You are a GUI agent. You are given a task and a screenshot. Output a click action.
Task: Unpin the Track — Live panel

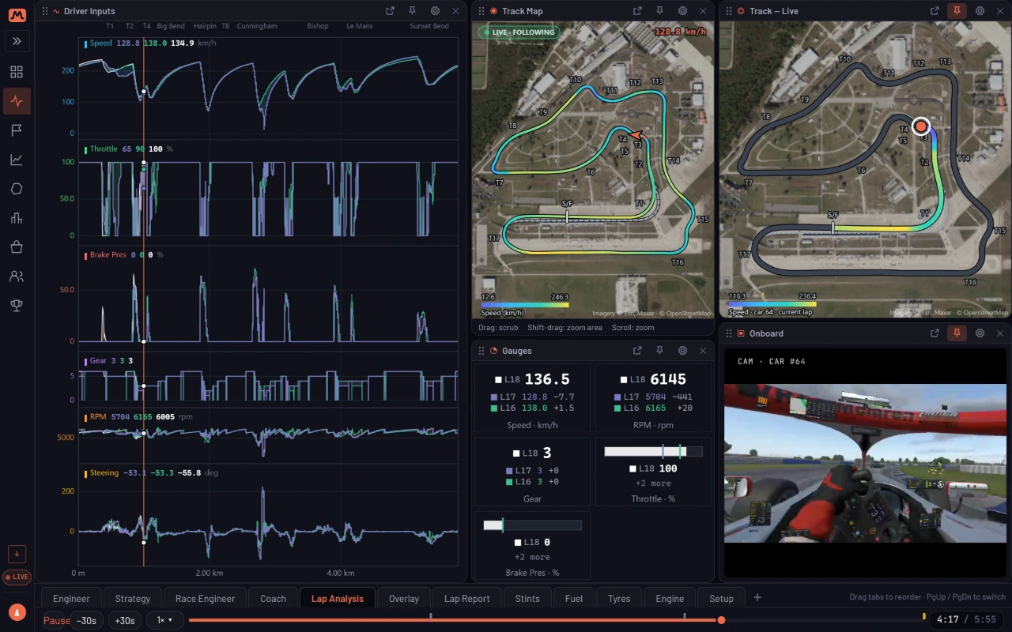click(957, 11)
